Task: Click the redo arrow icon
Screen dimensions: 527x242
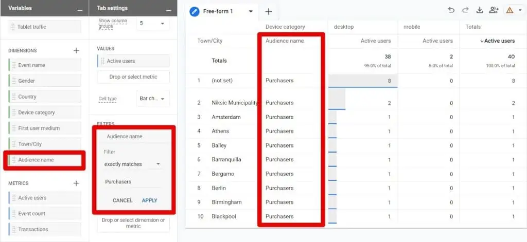Action: click(x=465, y=10)
